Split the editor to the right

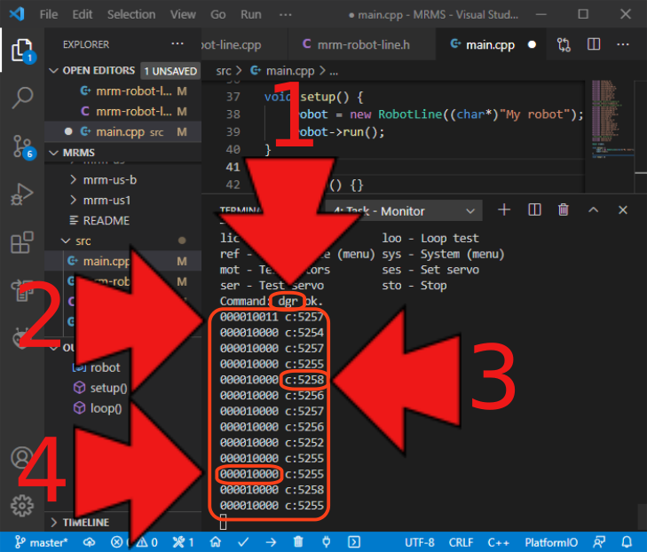[x=594, y=44]
